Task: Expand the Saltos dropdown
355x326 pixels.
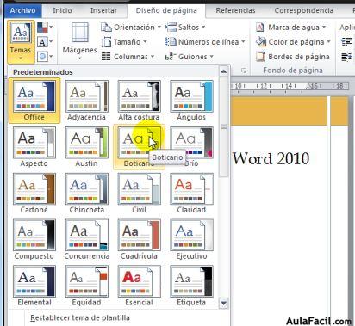Action: (x=185, y=28)
